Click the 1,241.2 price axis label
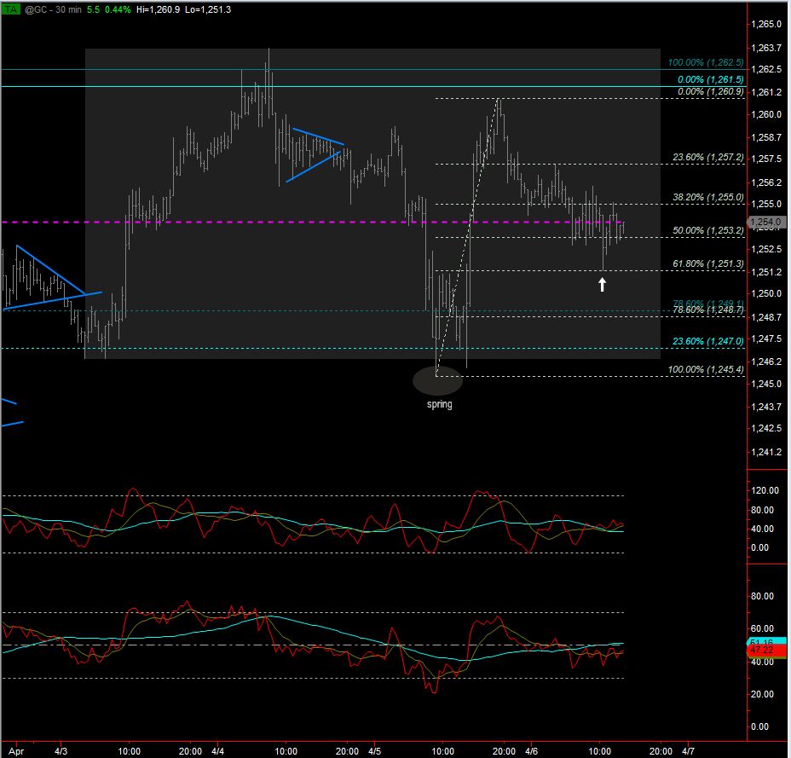 766,452
